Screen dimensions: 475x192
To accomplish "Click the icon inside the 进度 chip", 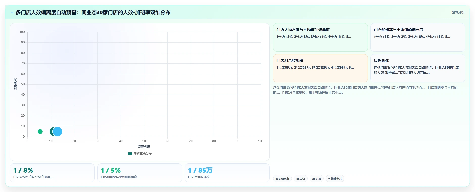I will tap(314, 179).
